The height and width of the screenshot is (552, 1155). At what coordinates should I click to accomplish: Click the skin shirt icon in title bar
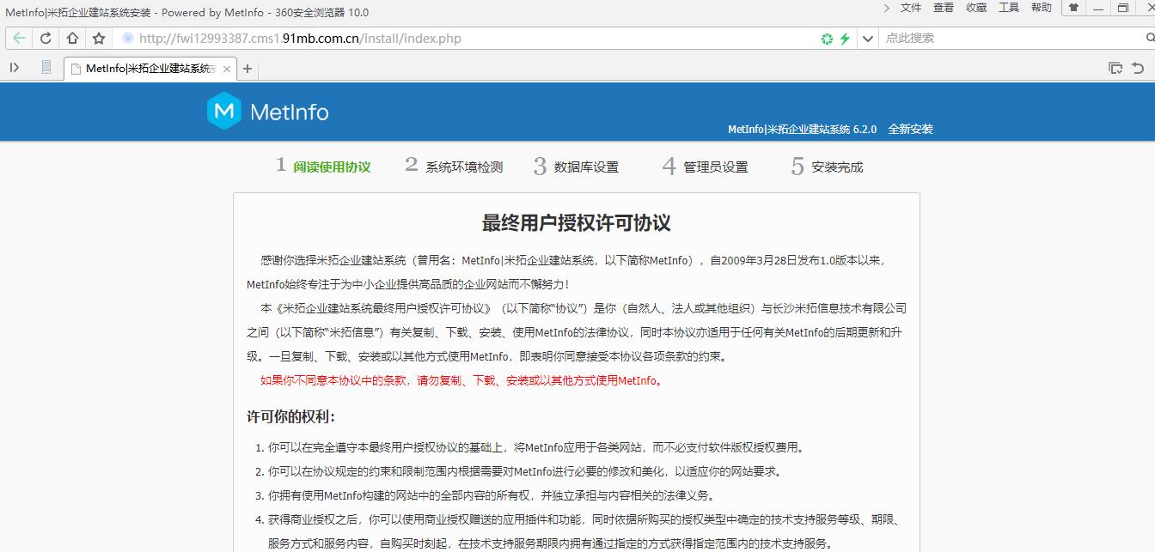[1073, 8]
